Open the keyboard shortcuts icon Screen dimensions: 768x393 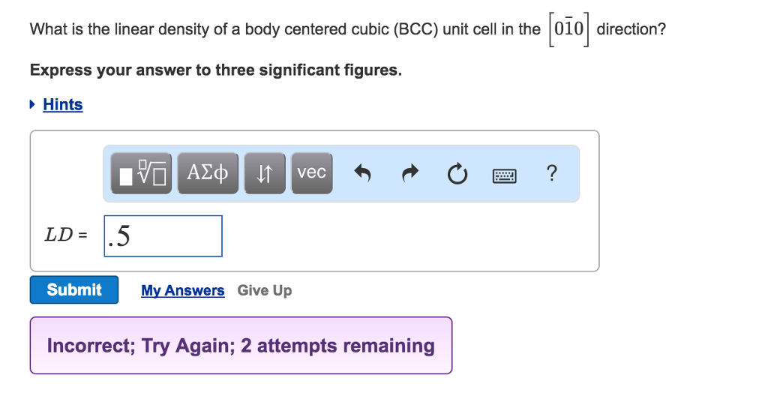pos(504,175)
